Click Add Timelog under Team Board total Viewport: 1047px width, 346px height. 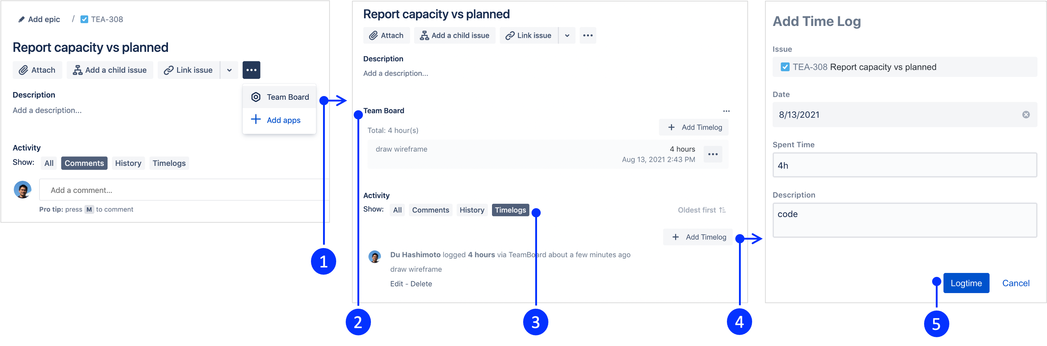(x=694, y=128)
